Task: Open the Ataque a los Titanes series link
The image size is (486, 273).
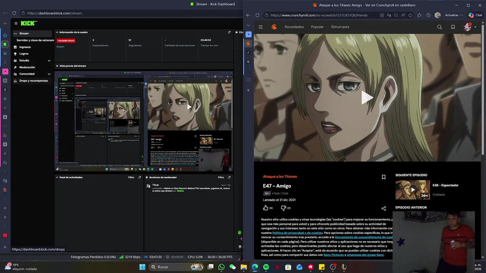Action: tap(280, 177)
